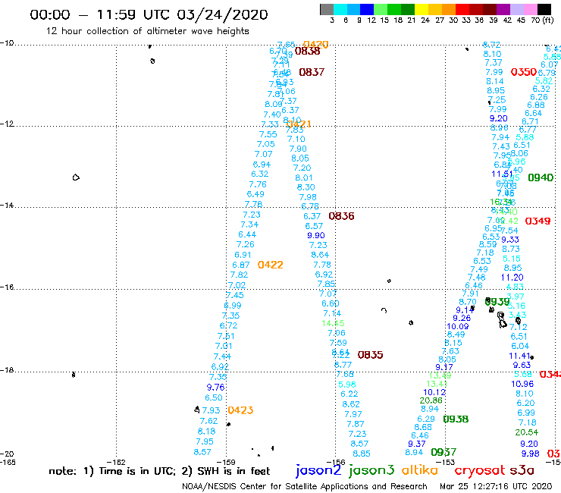This screenshot has height=493, width=561.
Task: Click the wave height value '20.54'
Action: (x=527, y=432)
